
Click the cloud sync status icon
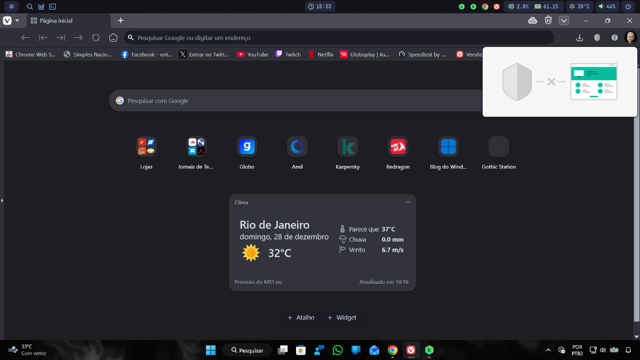(x=532, y=20)
